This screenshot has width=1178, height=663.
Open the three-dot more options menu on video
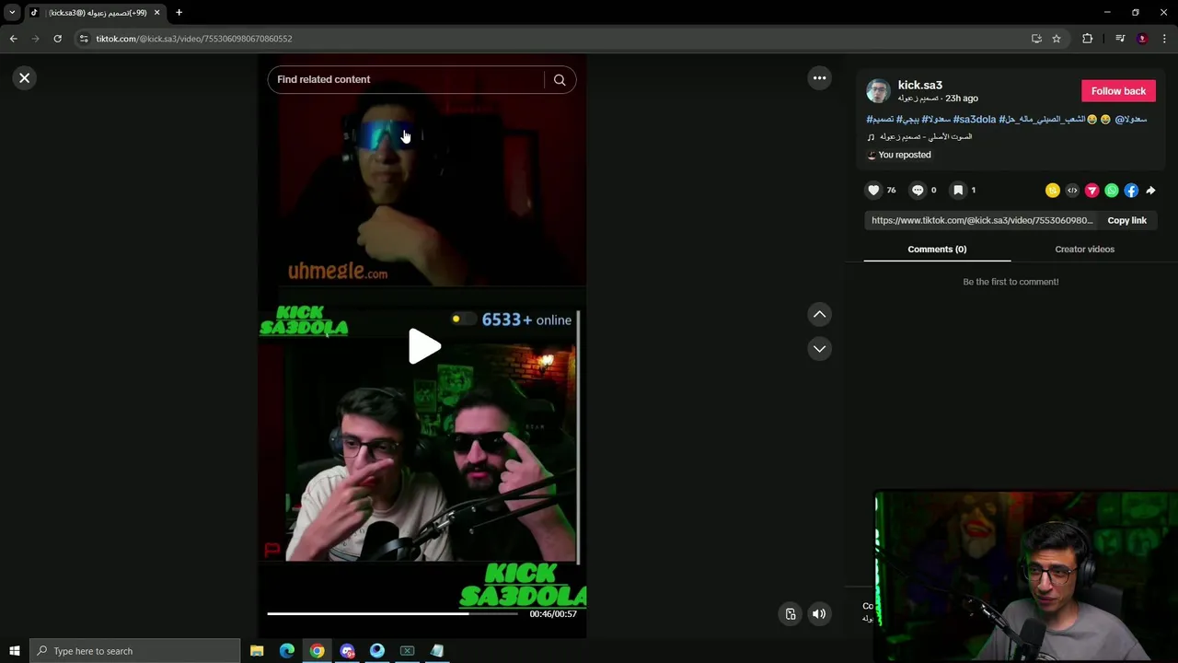[x=819, y=78]
